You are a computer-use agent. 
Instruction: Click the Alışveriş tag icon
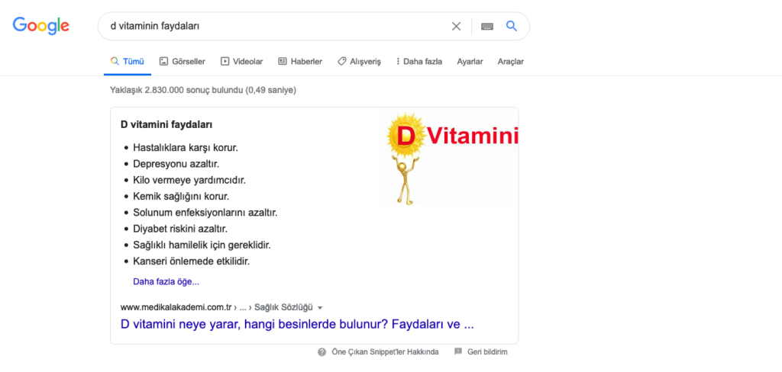[342, 61]
